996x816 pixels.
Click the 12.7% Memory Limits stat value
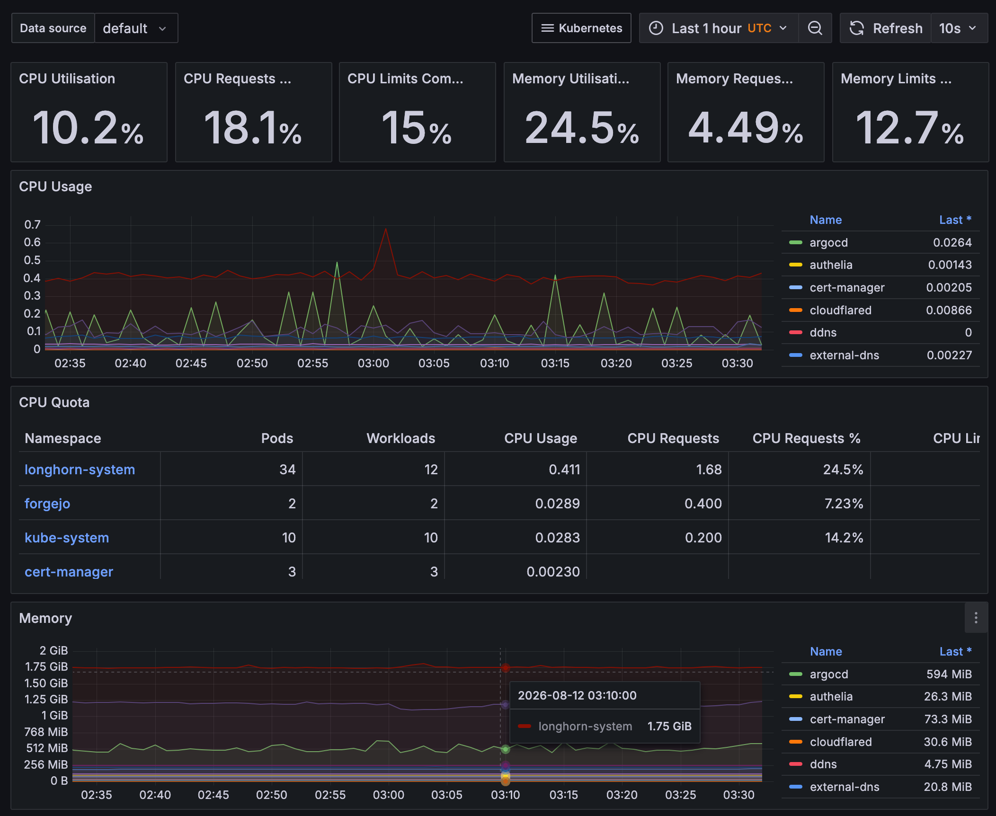point(910,128)
